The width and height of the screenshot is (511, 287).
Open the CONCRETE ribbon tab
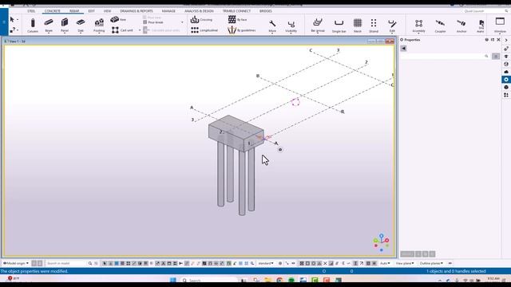(x=53, y=11)
